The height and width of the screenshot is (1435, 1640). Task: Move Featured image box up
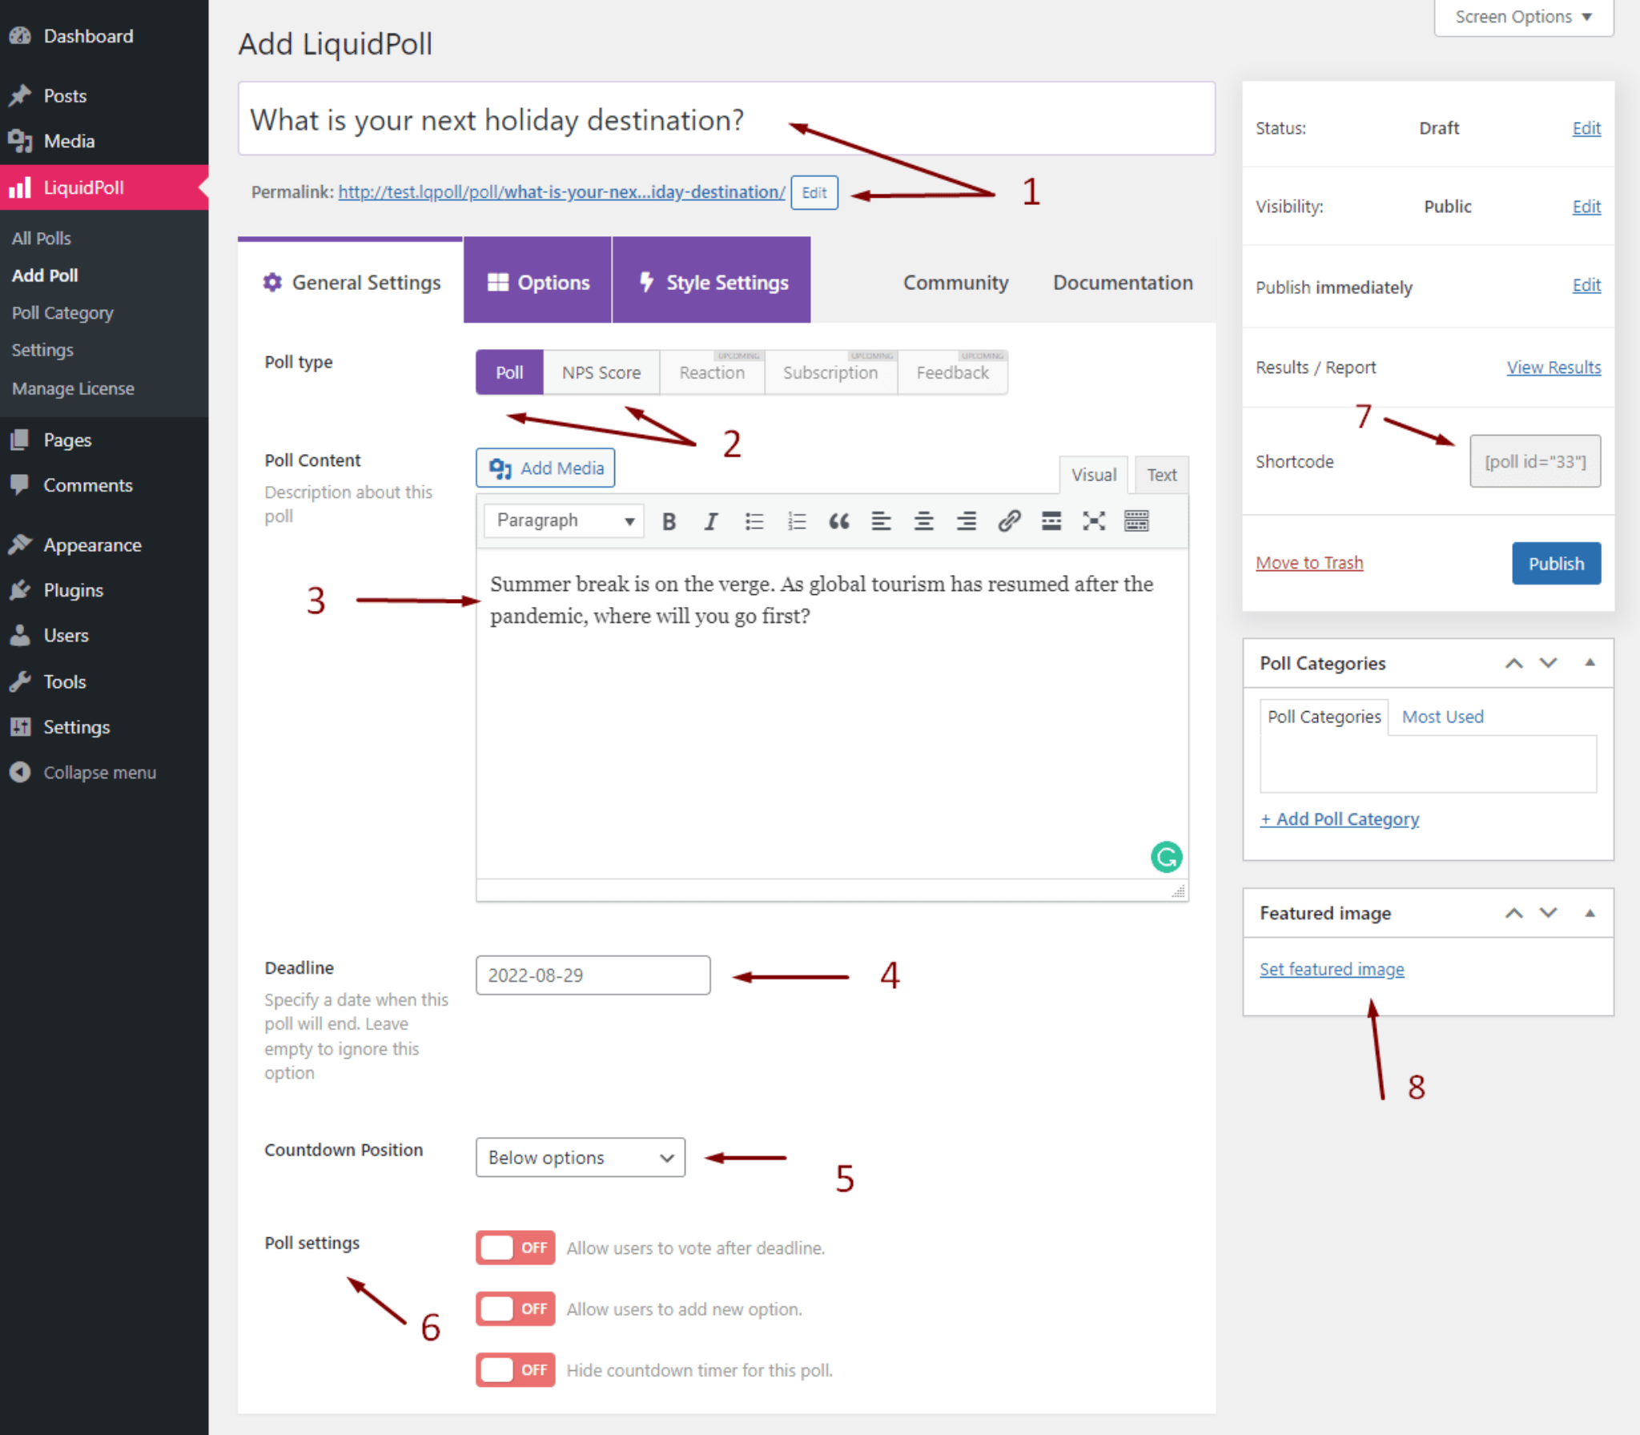[1513, 913]
